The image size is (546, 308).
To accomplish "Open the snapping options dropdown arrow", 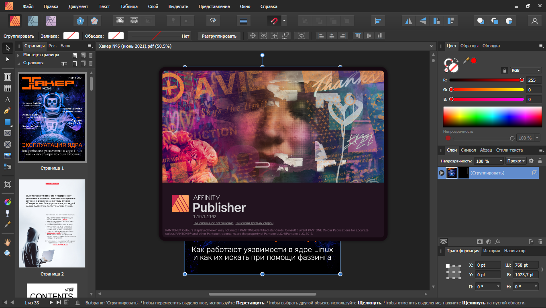I will 284,20.
